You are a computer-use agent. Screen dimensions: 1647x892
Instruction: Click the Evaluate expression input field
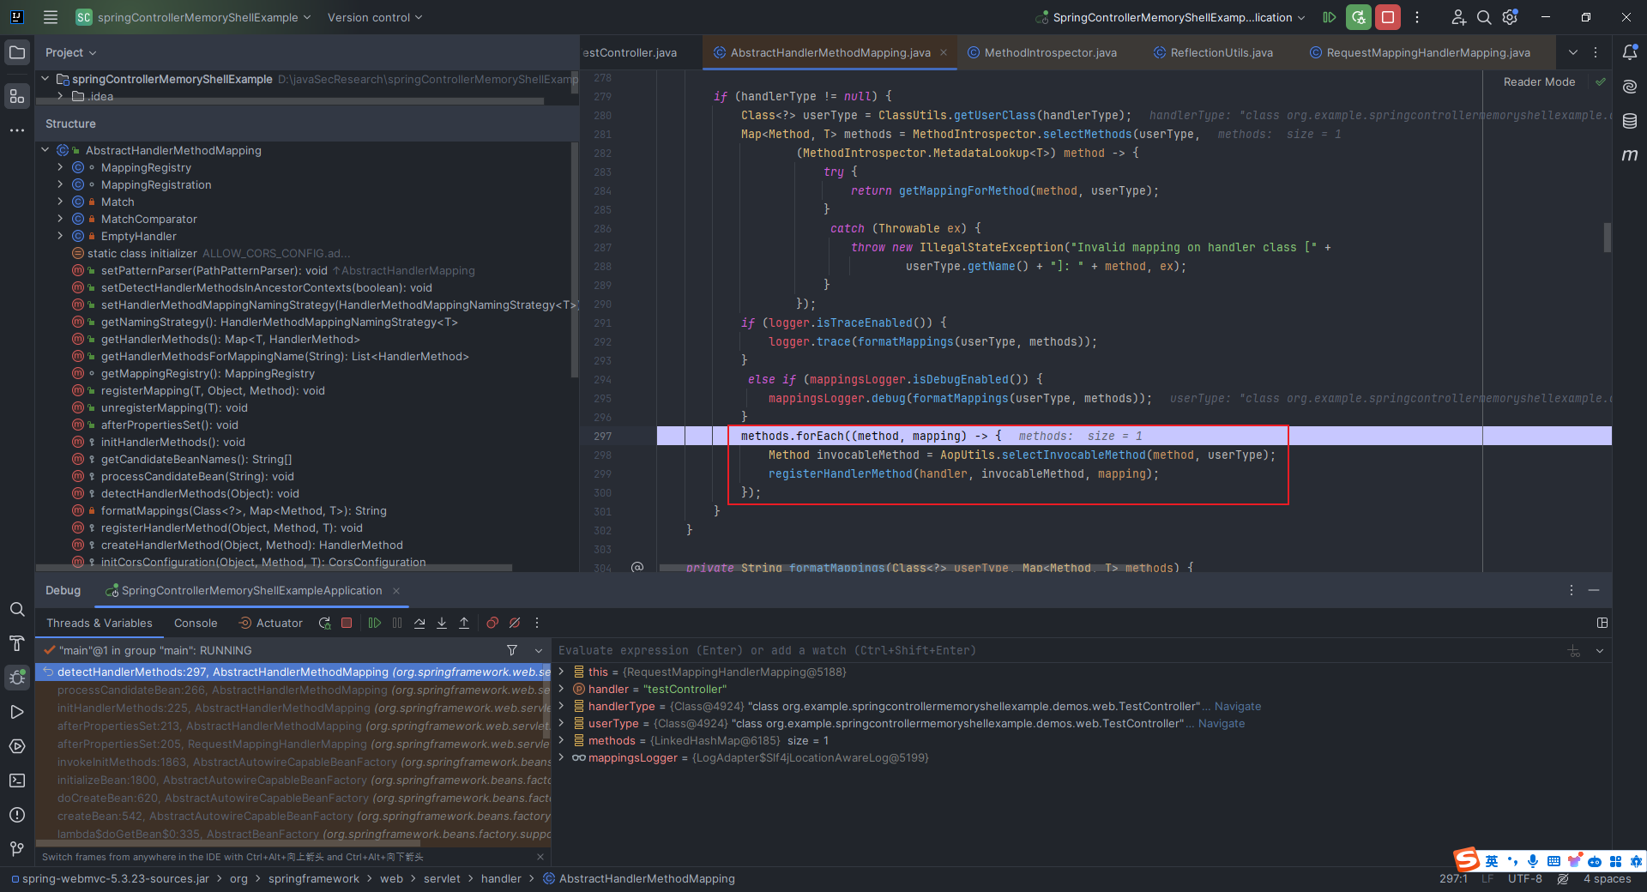coord(1059,651)
